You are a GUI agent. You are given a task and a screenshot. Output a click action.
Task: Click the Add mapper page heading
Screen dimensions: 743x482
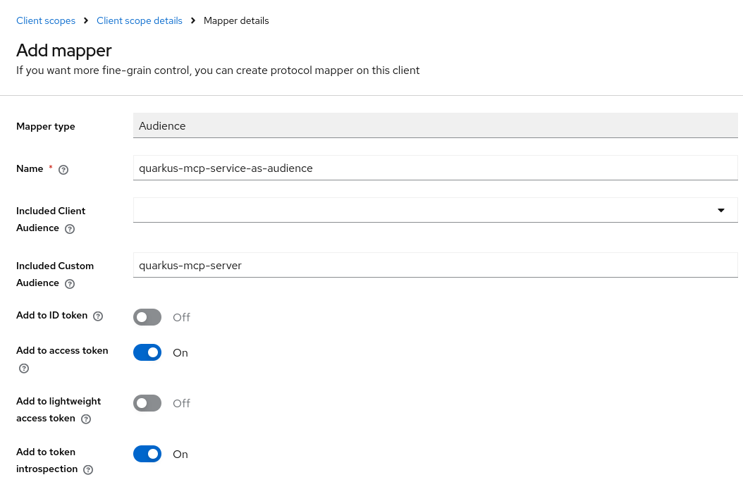[64, 51]
